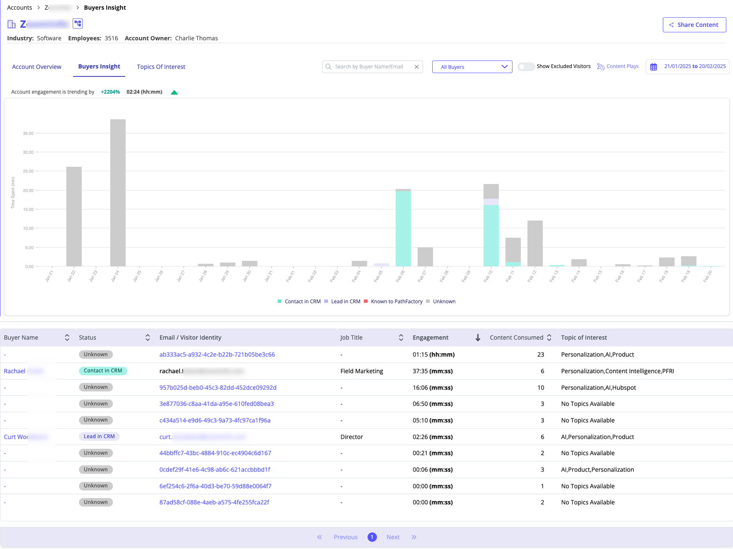
Task: Click the sort arrows on the Buyer Name column
Action: pyautogui.click(x=67, y=338)
